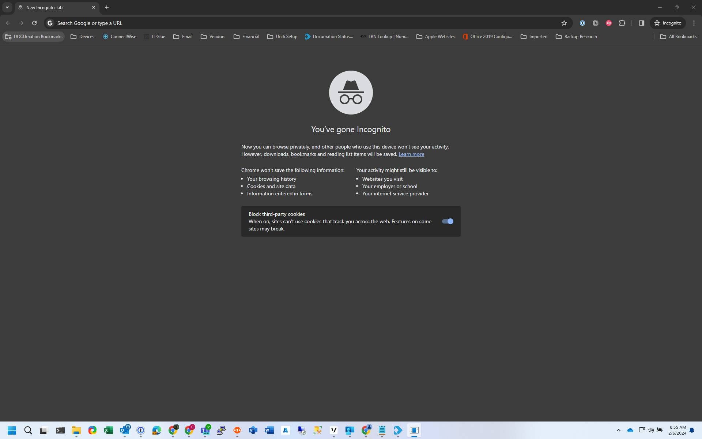This screenshot has height=439, width=702.
Task: Click the Learn more link
Action: point(411,154)
